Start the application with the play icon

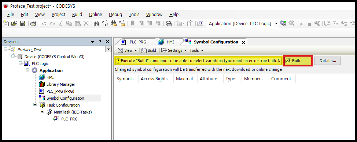click(x=301, y=24)
